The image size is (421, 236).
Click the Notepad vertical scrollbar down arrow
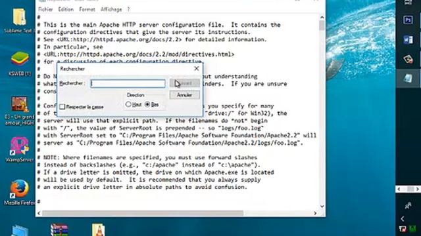click(x=322, y=206)
